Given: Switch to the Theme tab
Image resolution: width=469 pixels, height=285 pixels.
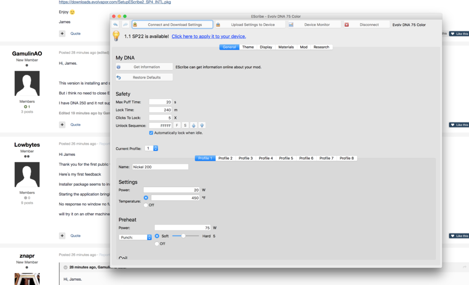Looking at the screenshot, I should (x=248, y=47).
